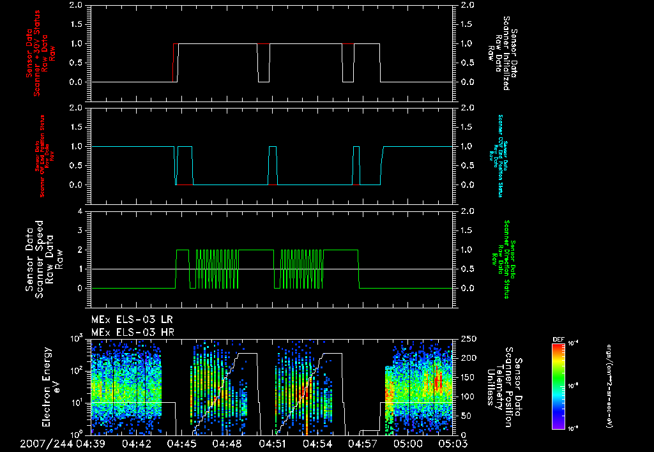The height and width of the screenshot is (452, 654).
Task: Click the 'DEF' label above color bar
Action: tap(558, 340)
